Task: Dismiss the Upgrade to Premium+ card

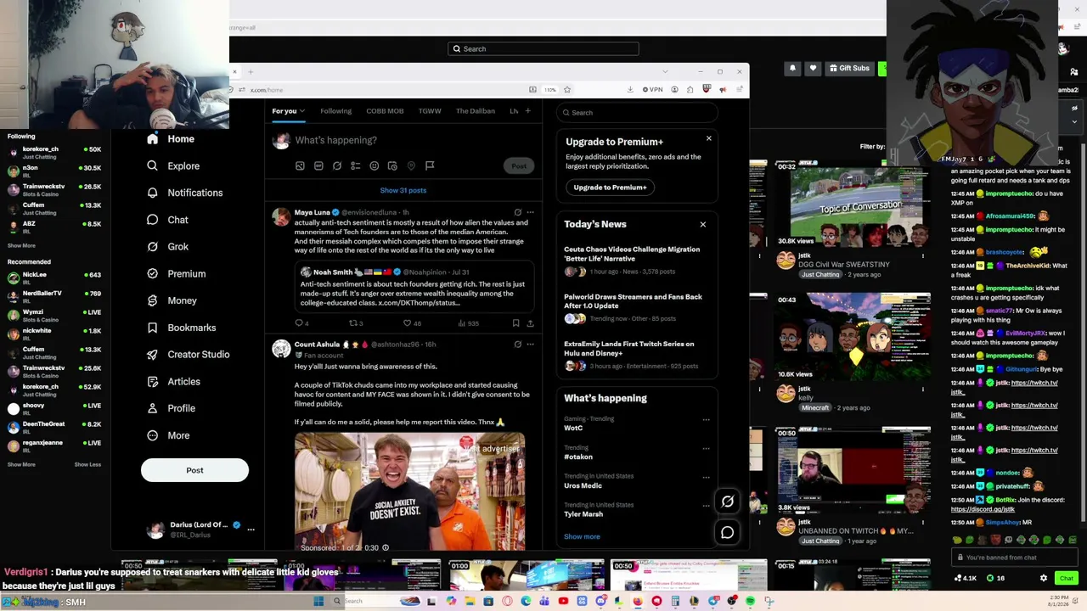Action: coord(709,138)
